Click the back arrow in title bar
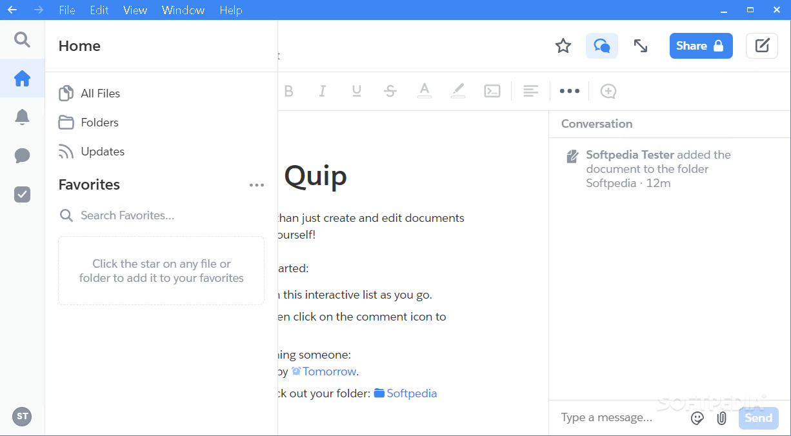The image size is (791, 436). point(12,10)
